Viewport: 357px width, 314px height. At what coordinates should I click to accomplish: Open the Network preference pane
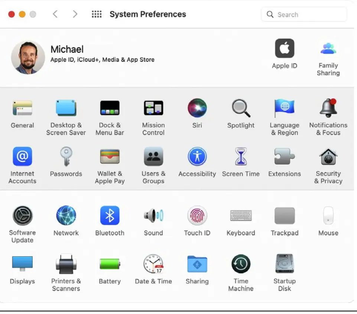[66, 216]
